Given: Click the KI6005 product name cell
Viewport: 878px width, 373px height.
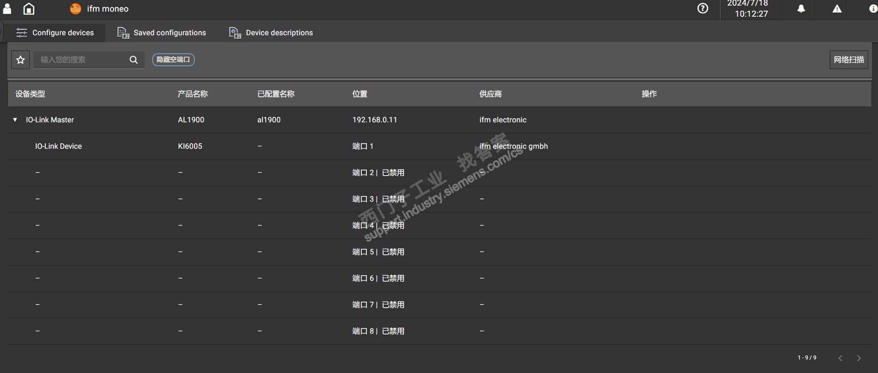Looking at the screenshot, I should [190, 146].
